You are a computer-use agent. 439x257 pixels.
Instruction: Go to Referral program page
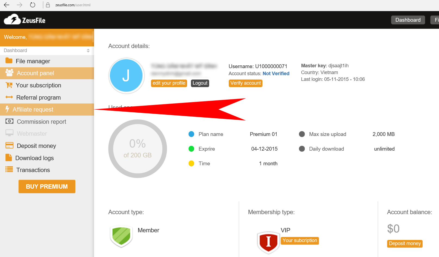(x=47, y=97)
